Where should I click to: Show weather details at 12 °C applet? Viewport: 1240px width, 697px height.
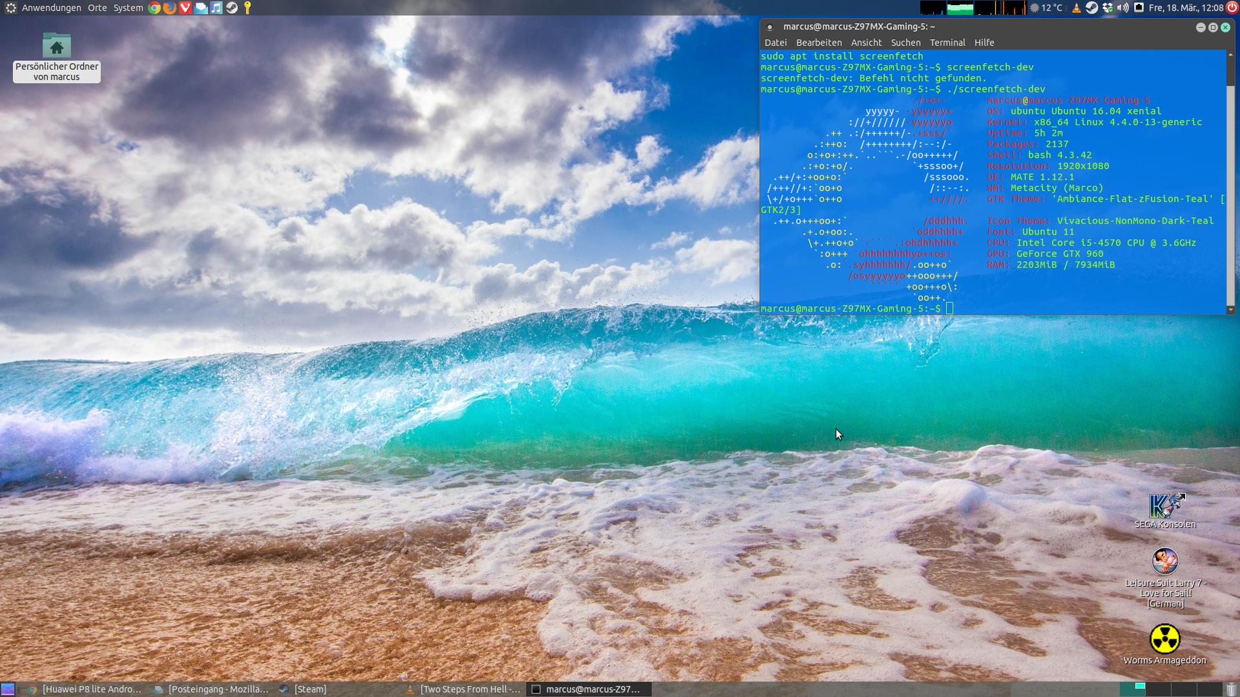tap(1046, 8)
